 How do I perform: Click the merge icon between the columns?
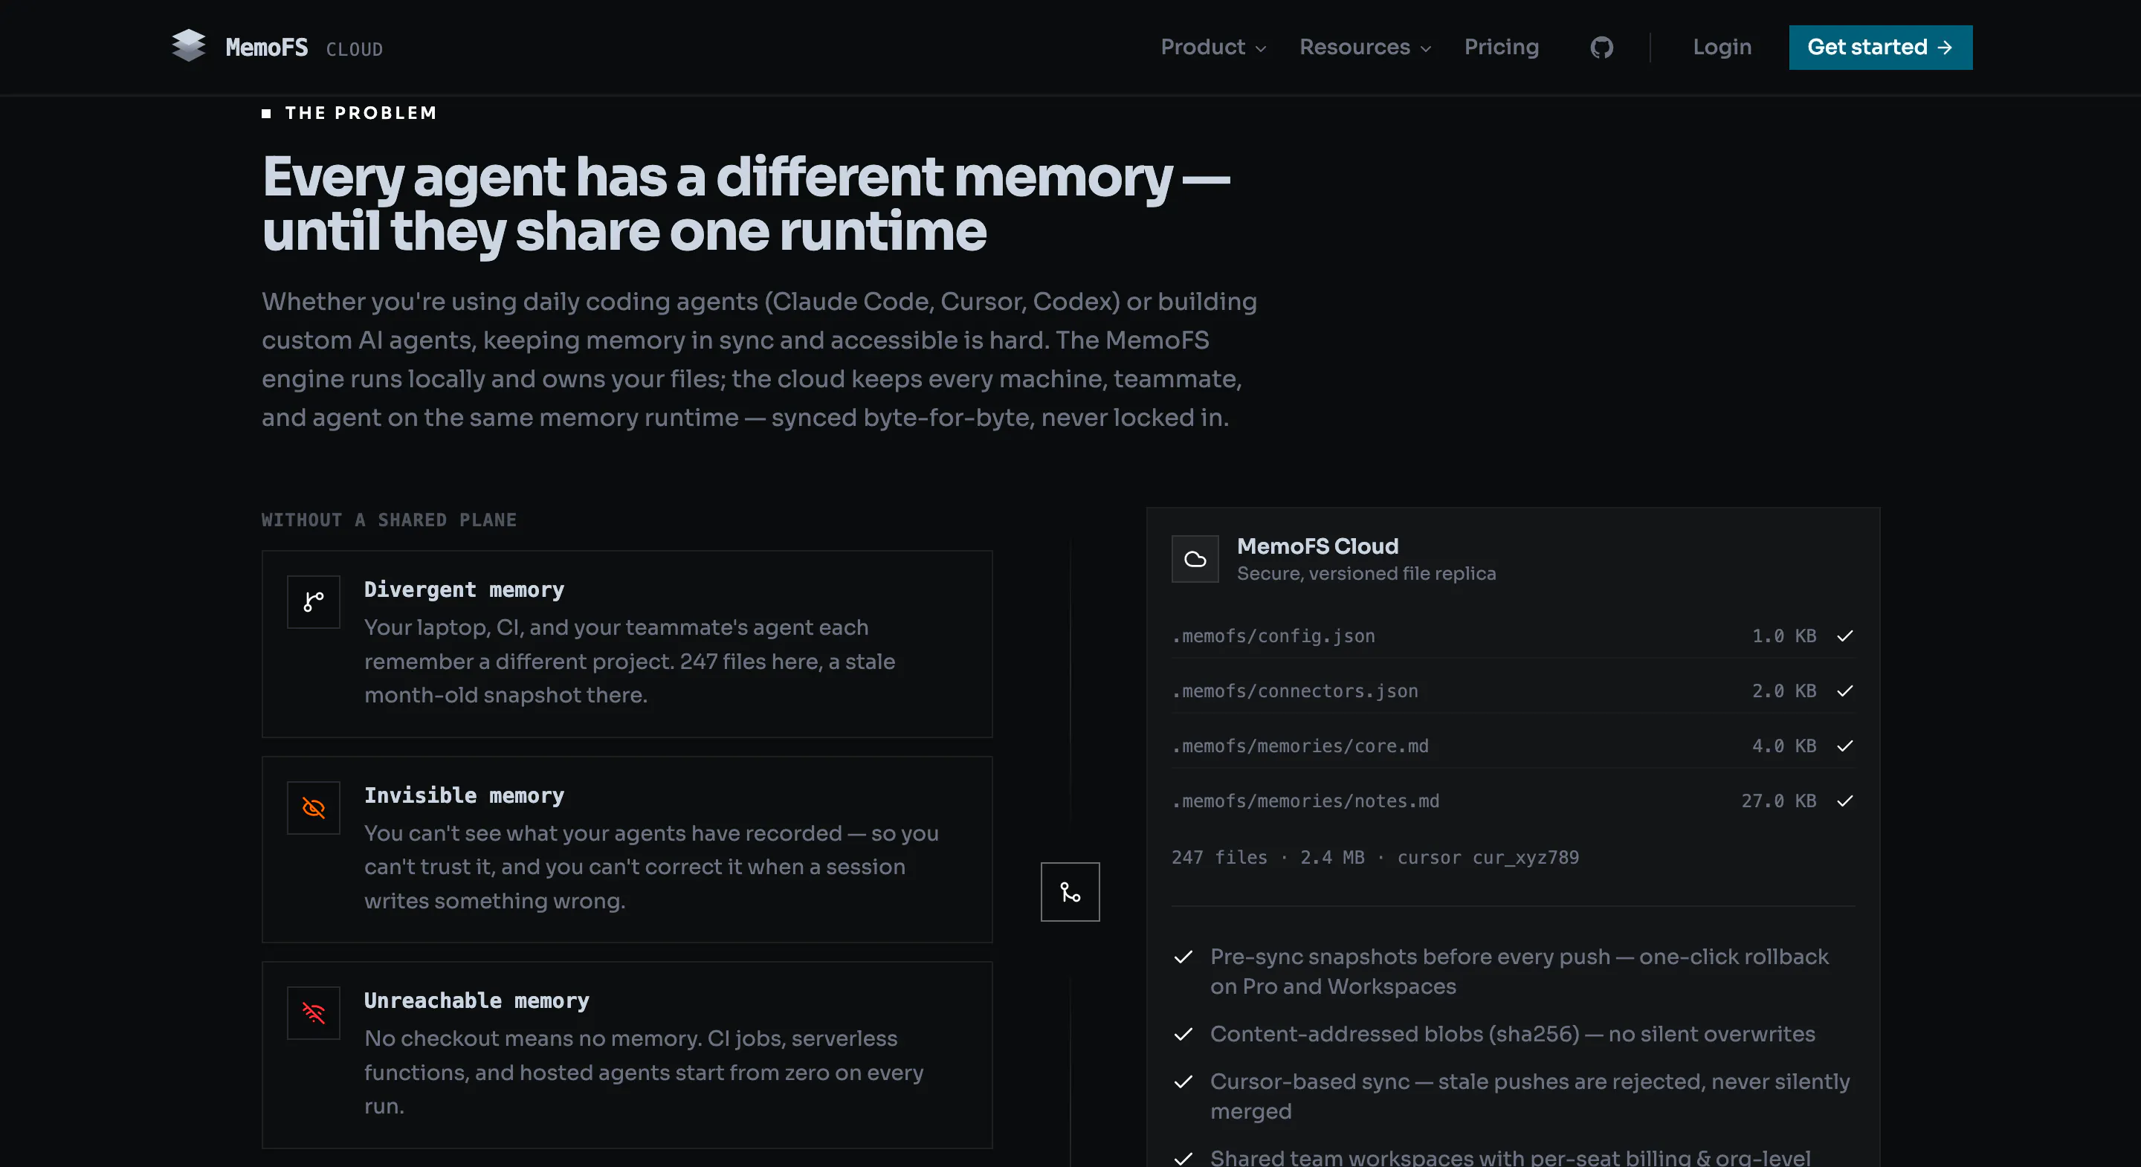tap(1070, 892)
